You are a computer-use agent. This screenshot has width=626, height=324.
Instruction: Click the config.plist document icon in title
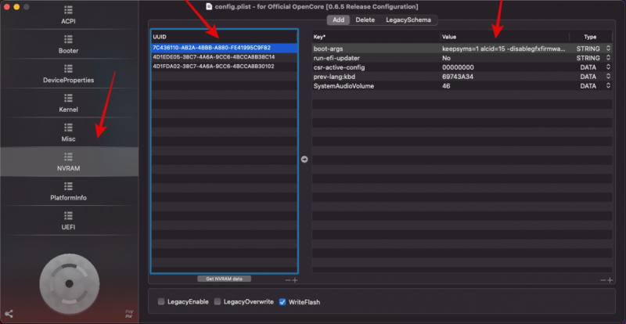tap(209, 6)
